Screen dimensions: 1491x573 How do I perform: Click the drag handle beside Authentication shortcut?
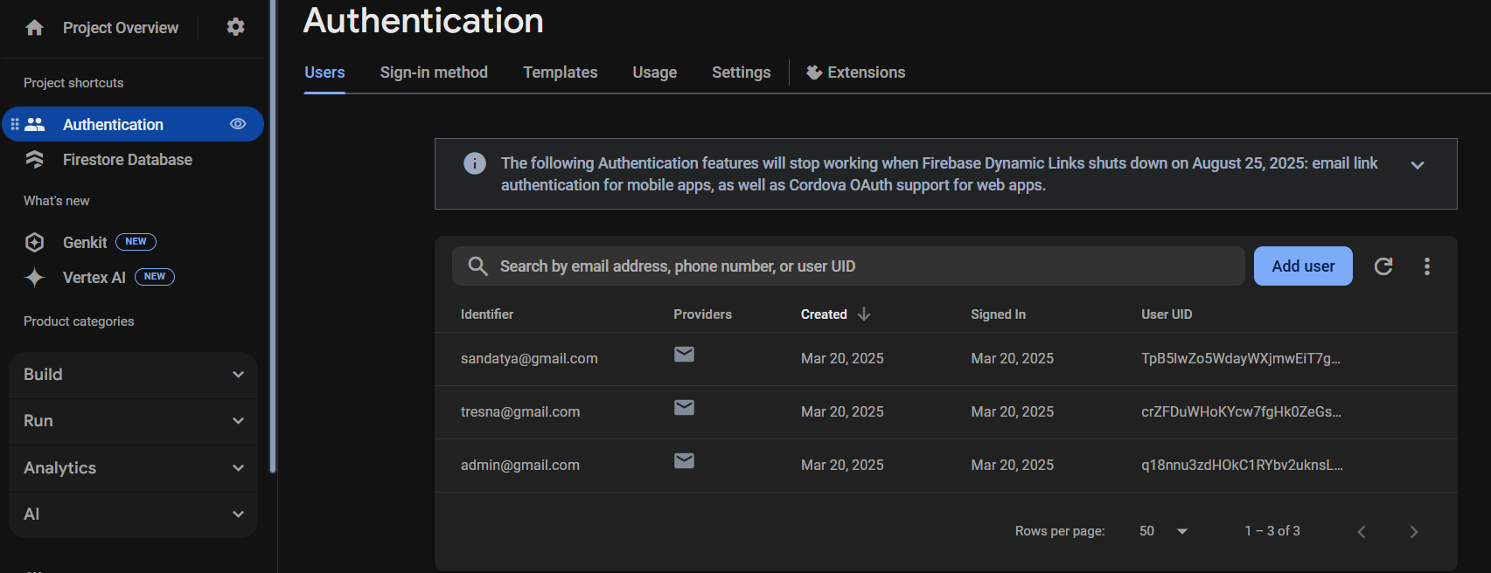(14, 124)
